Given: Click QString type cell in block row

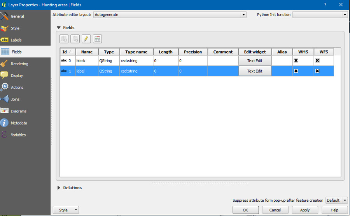Looking at the screenshot, I should (x=109, y=60).
